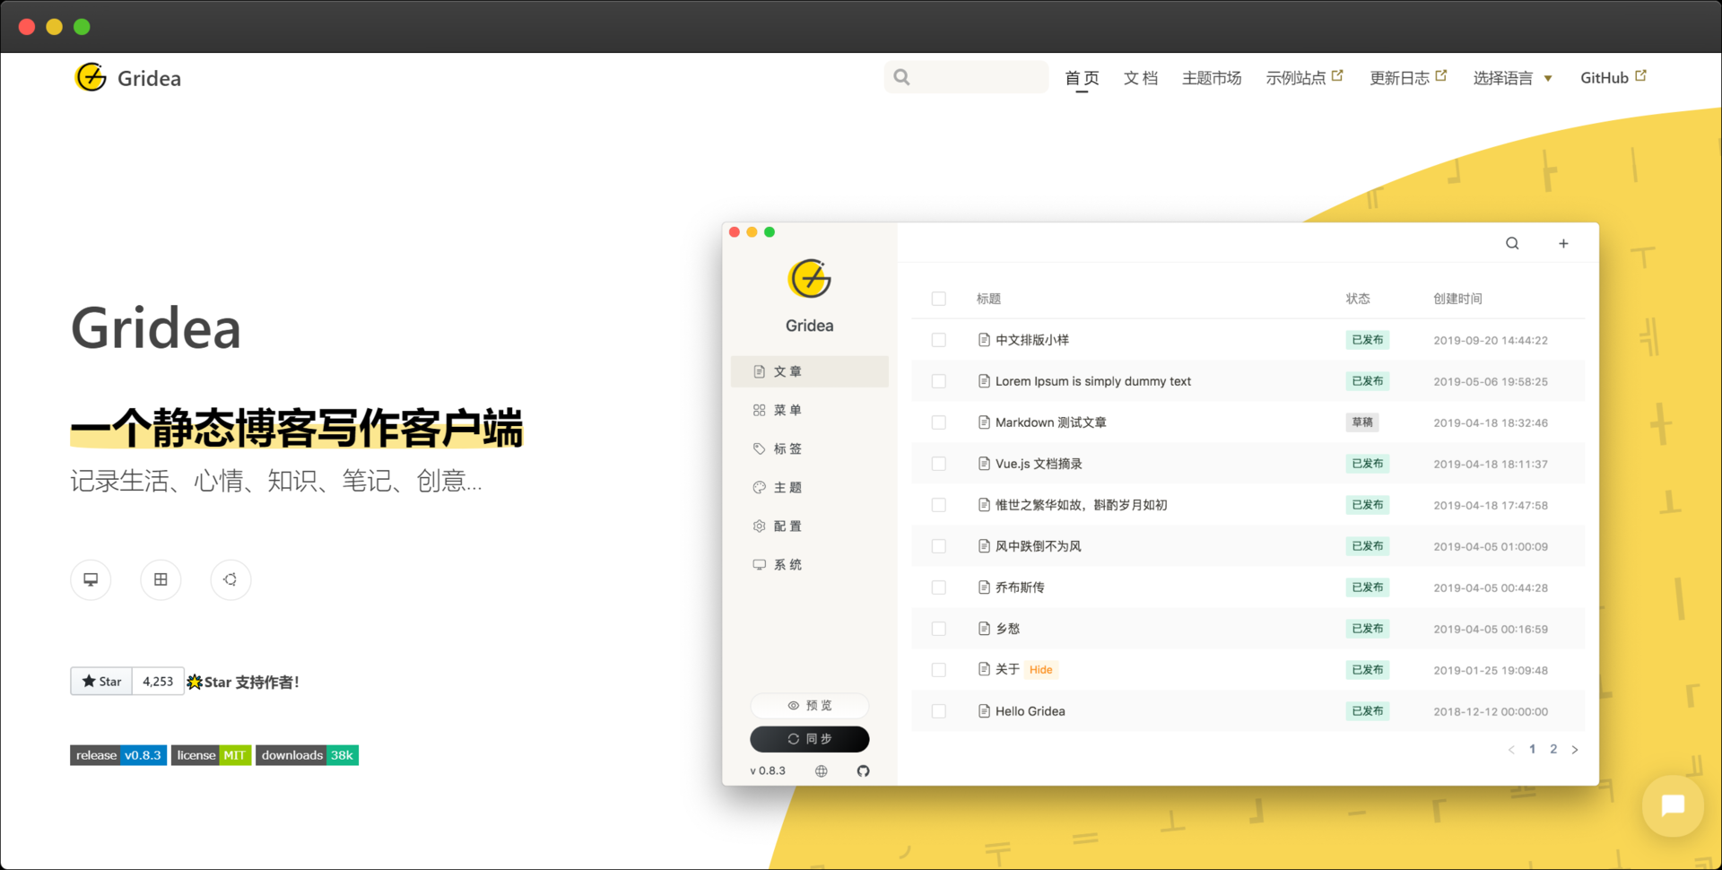Click the downloads 38k badge
1722x870 pixels.
[307, 755]
